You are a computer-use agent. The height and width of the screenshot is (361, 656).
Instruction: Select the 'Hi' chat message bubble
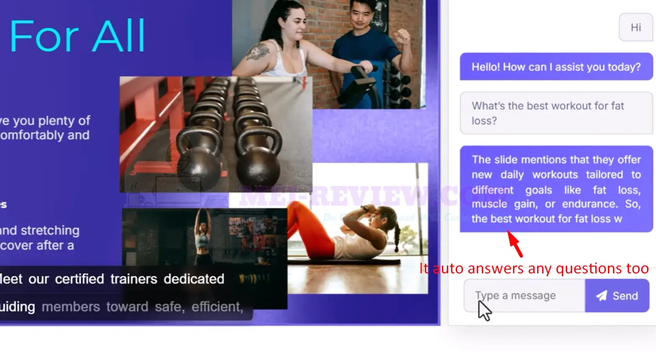[x=636, y=27]
